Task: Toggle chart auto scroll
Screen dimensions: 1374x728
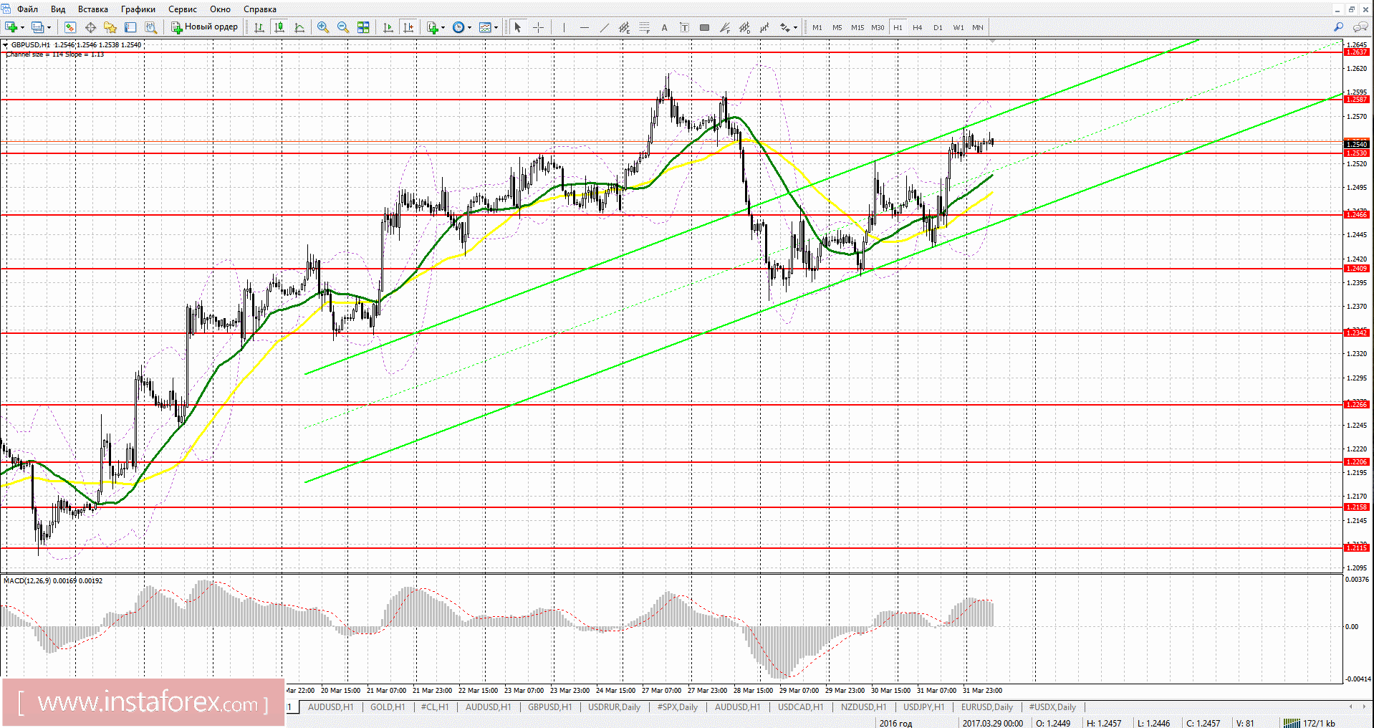Action: [388, 27]
